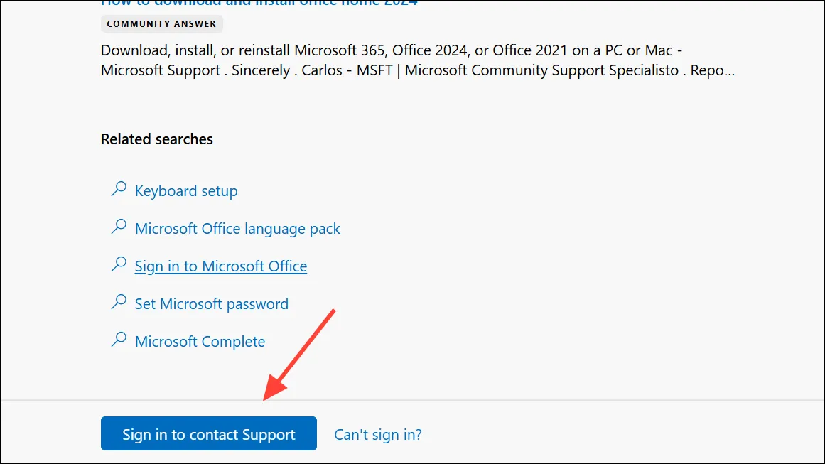This screenshot has height=464, width=825.
Task: Click the Download, install, or reinstall Microsoft 365 snippet
Action: point(418,60)
